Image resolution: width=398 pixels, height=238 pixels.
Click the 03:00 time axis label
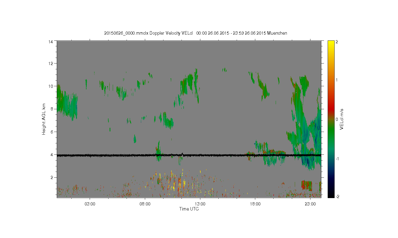90,204
